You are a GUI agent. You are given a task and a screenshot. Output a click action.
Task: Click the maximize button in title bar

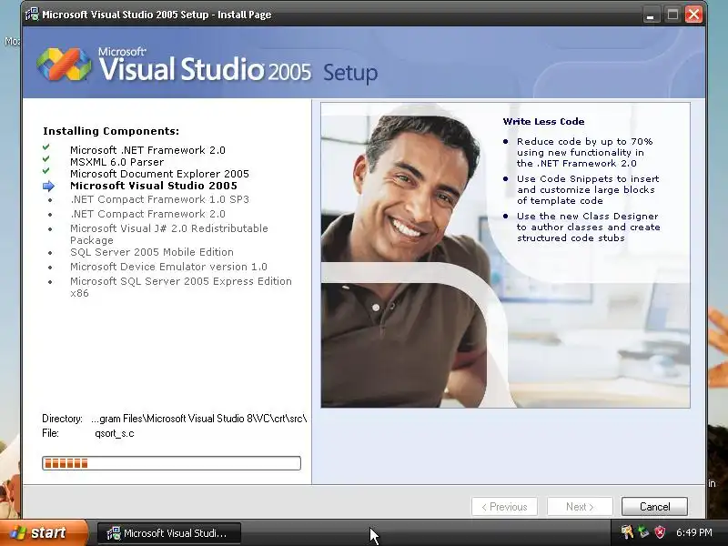click(x=672, y=15)
